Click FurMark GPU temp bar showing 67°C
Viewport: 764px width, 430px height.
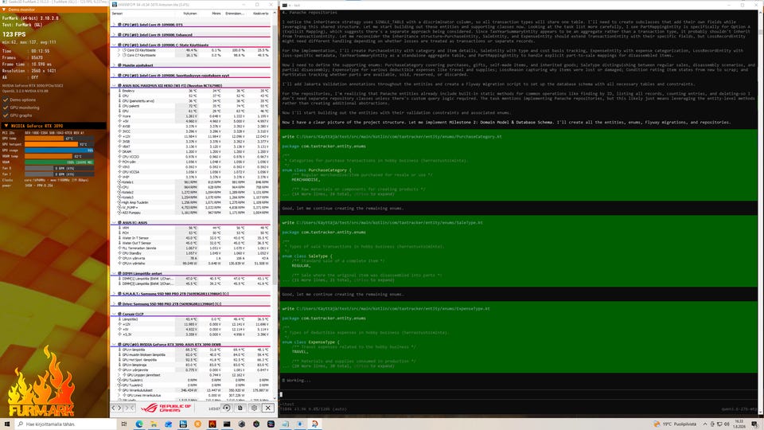[59, 139]
